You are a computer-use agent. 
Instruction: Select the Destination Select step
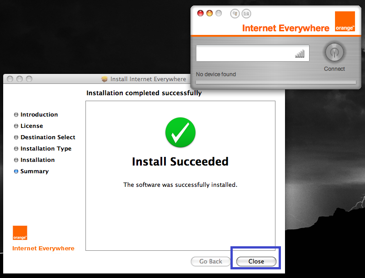pyautogui.click(x=48, y=137)
